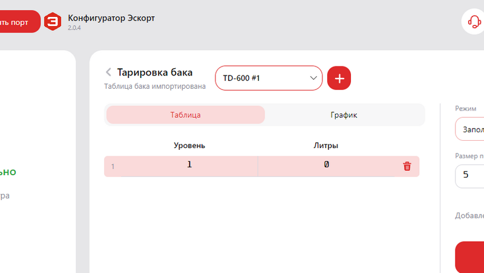Open the TD-600 #1 sensor dropdown
Image resolution: width=484 pixels, height=273 pixels.
(x=269, y=78)
